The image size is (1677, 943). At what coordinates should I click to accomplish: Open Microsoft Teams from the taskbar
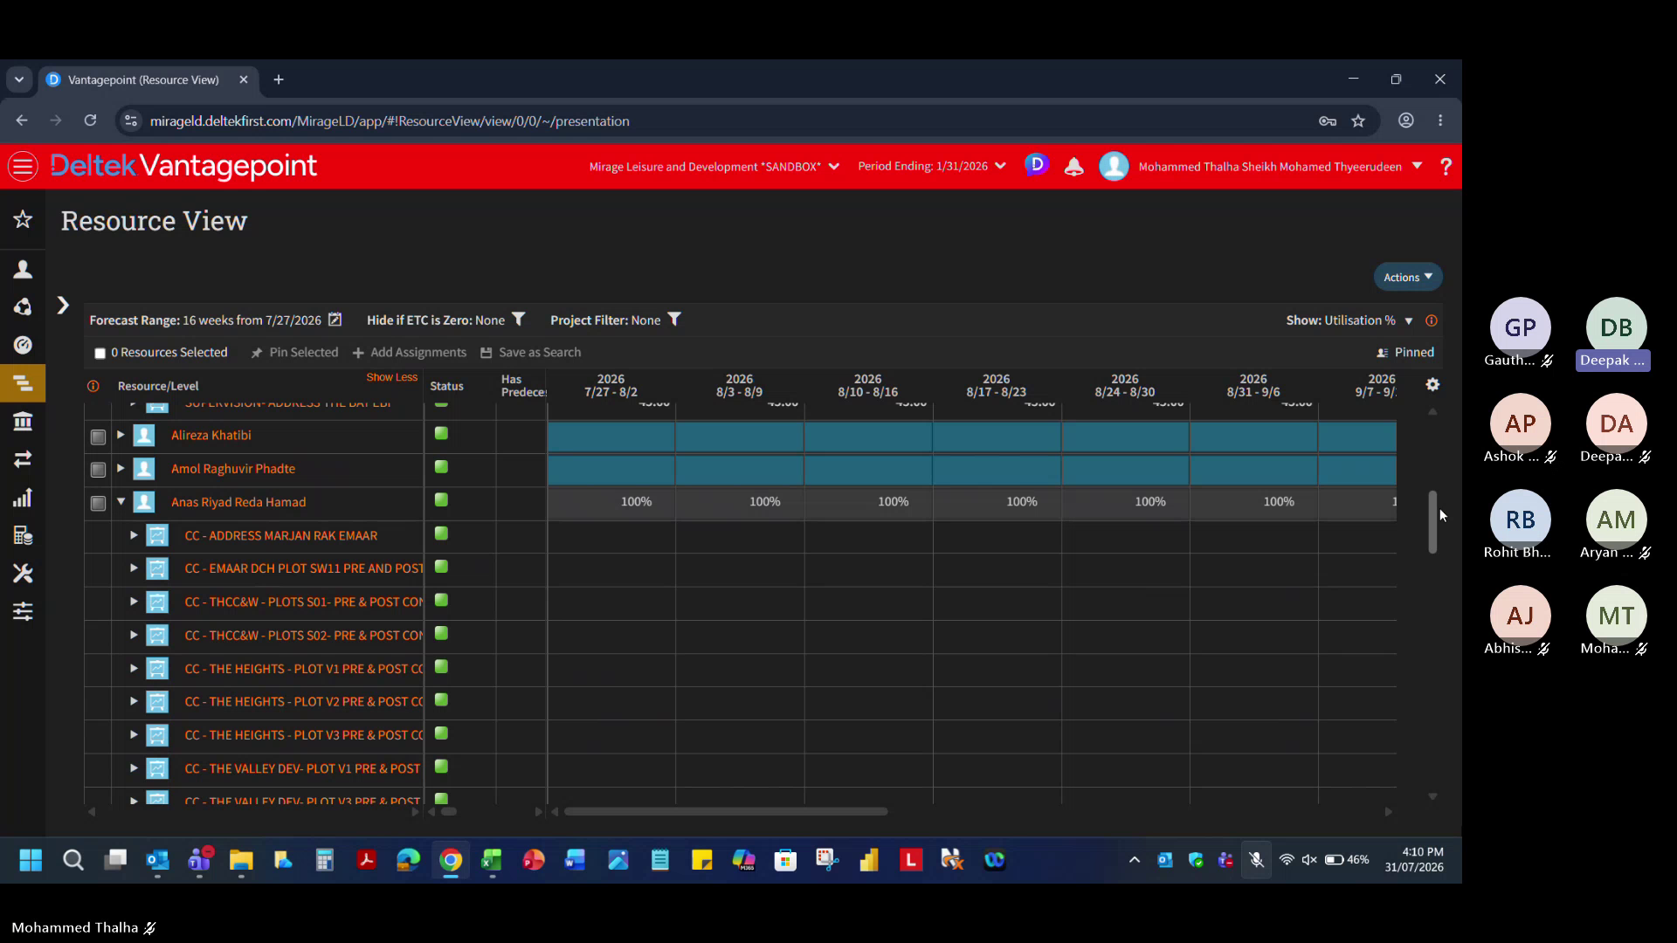point(199,860)
